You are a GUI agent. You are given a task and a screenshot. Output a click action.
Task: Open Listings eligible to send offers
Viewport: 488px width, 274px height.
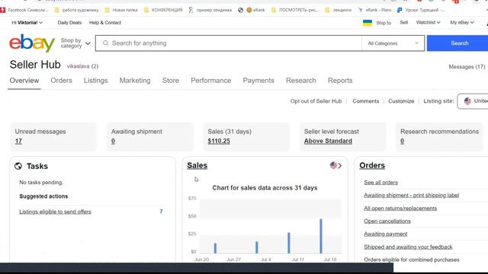55,212
